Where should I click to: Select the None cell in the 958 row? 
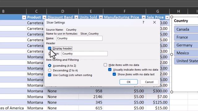click(62, 91)
